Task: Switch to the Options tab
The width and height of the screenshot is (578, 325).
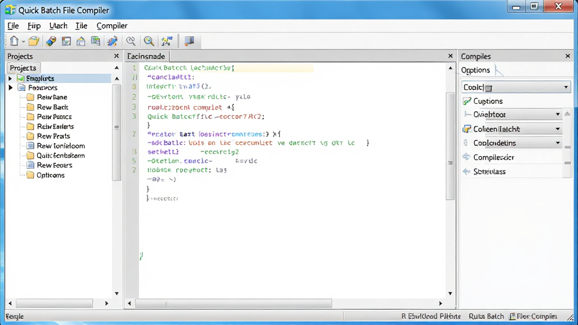Action: coord(475,70)
